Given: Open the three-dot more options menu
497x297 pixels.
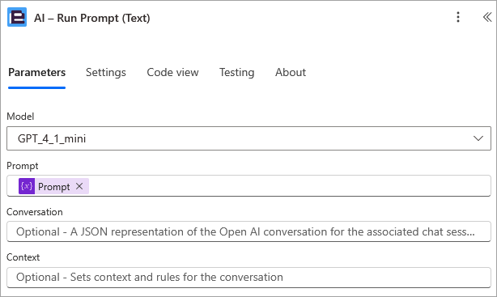Looking at the screenshot, I should [x=457, y=17].
